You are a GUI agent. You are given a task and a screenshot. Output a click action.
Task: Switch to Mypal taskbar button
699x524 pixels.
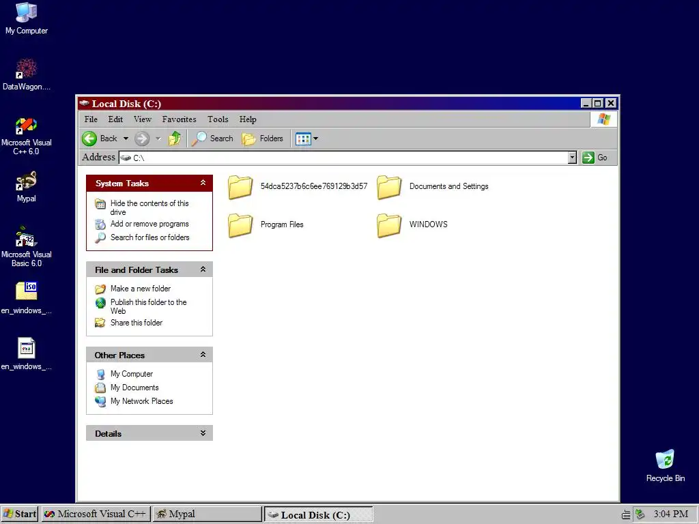(208, 514)
